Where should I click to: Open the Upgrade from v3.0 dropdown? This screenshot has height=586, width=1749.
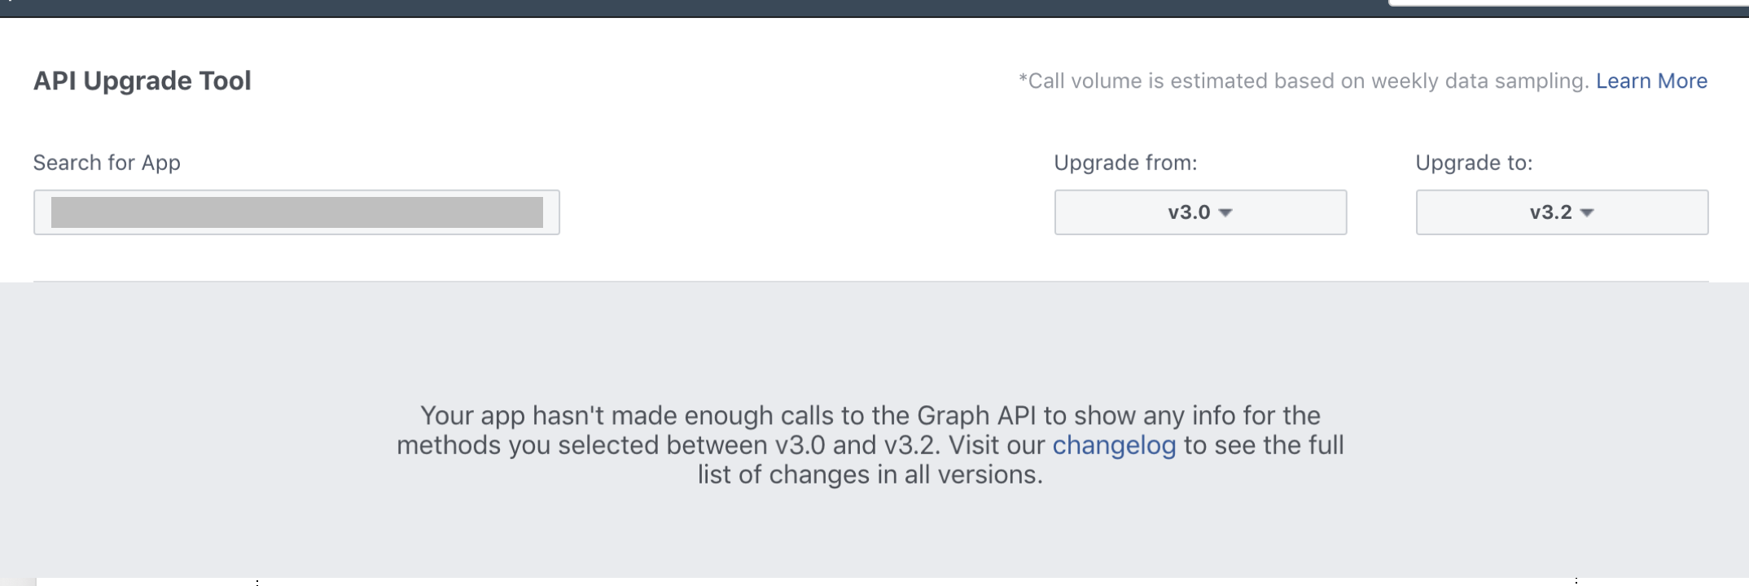click(x=1200, y=212)
